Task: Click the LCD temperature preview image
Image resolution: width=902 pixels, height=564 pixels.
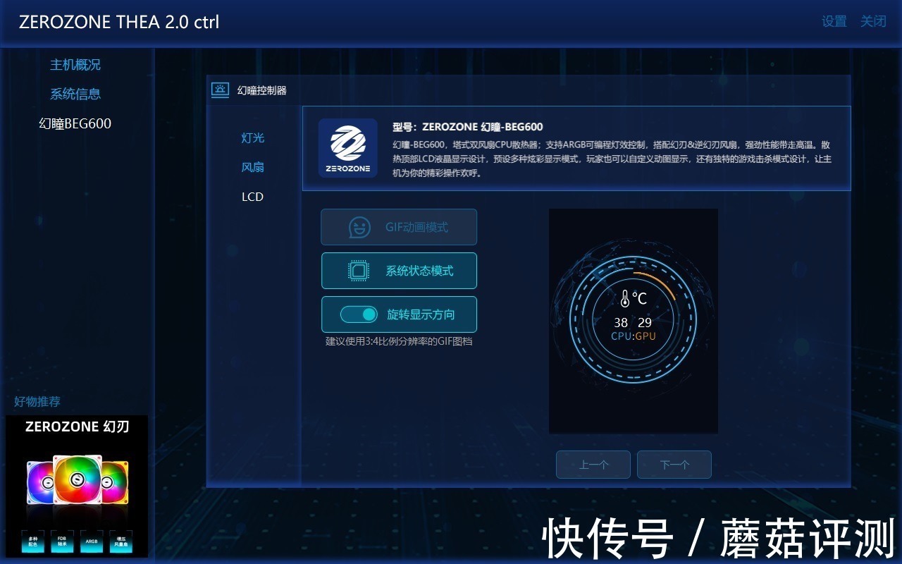Action: 634,321
